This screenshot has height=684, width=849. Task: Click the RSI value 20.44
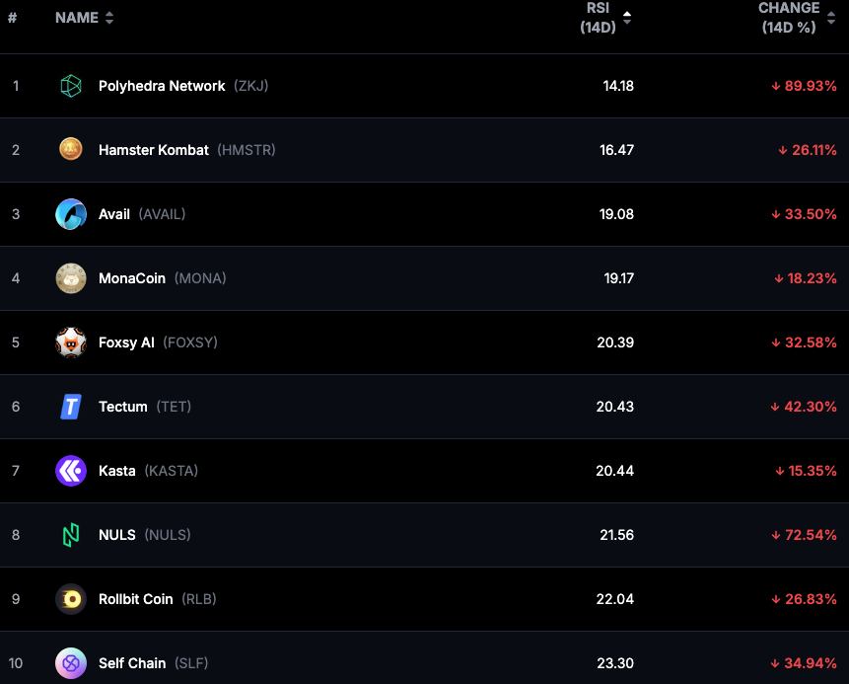point(615,471)
